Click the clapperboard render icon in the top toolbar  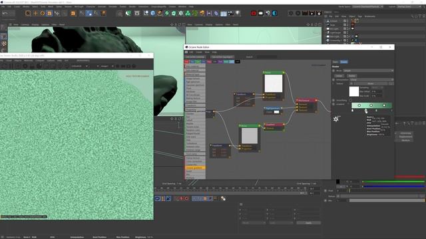tap(305, 13)
